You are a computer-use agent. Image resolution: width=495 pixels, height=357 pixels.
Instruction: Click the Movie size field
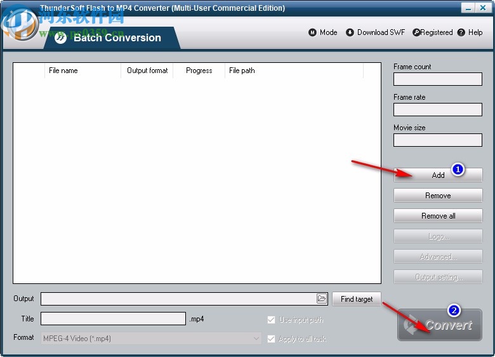coord(437,140)
